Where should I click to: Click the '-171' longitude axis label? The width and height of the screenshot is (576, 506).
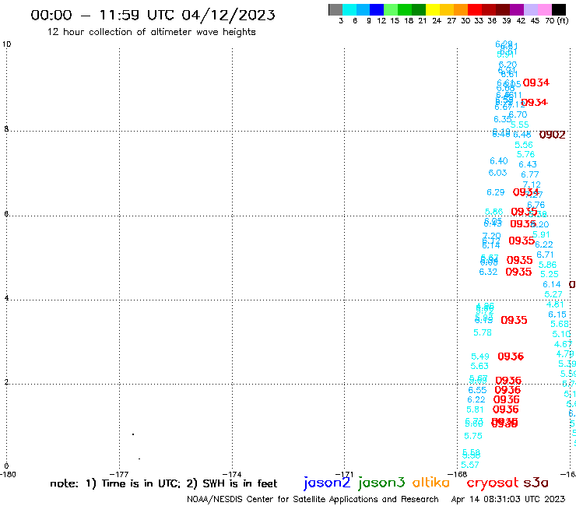tap(344, 474)
